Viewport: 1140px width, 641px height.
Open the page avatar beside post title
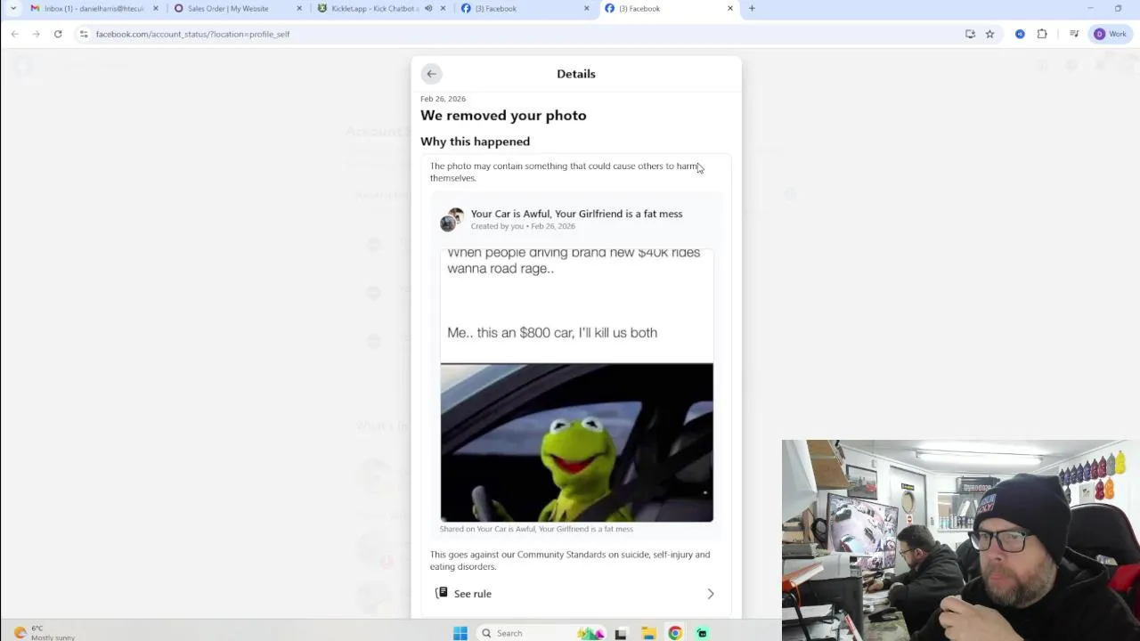point(452,220)
